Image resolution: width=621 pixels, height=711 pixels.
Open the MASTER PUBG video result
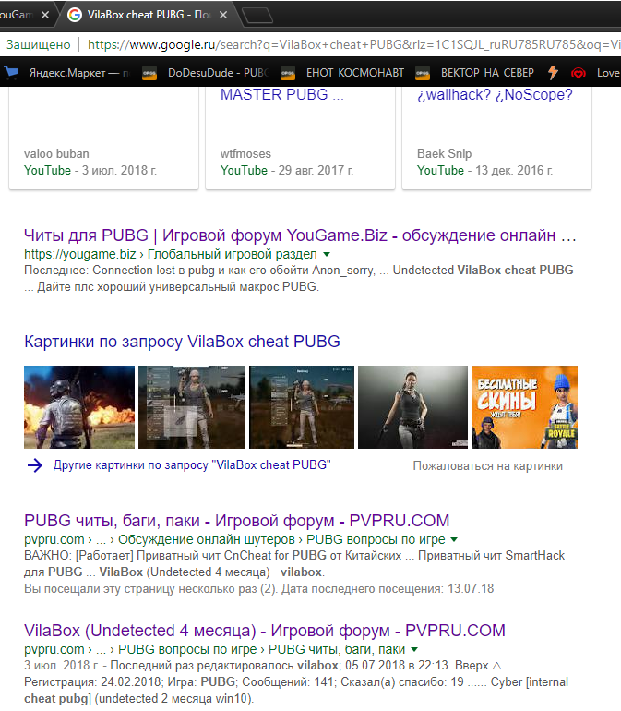pyautogui.click(x=282, y=95)
